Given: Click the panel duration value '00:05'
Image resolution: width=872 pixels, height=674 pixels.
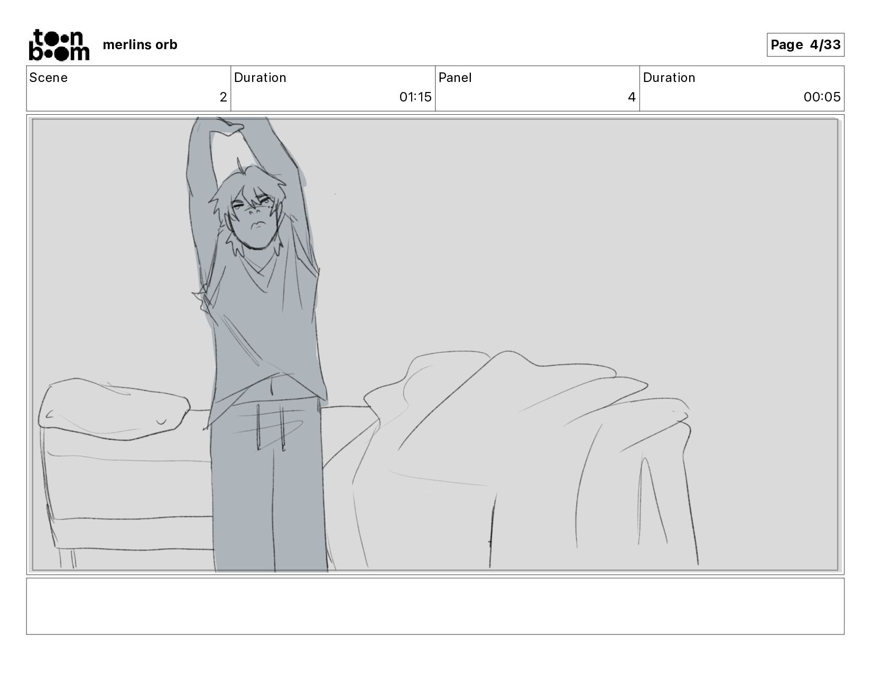Looking at the screenshot, I should (822, 97).
